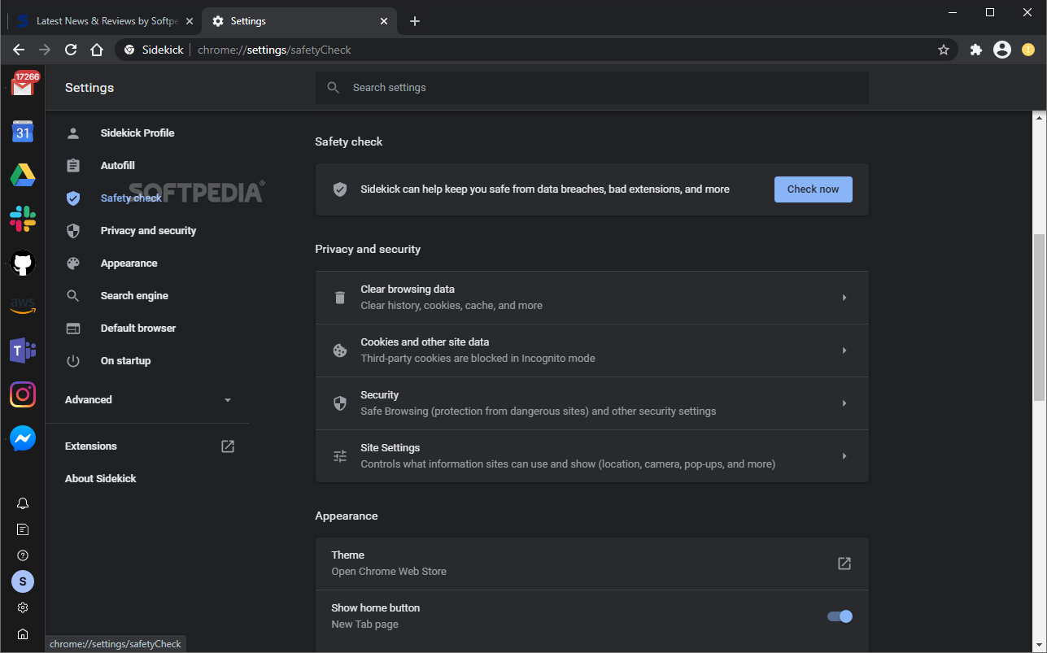Open GitHub sidebar app
1047x653 pixels.
[23, 263]
